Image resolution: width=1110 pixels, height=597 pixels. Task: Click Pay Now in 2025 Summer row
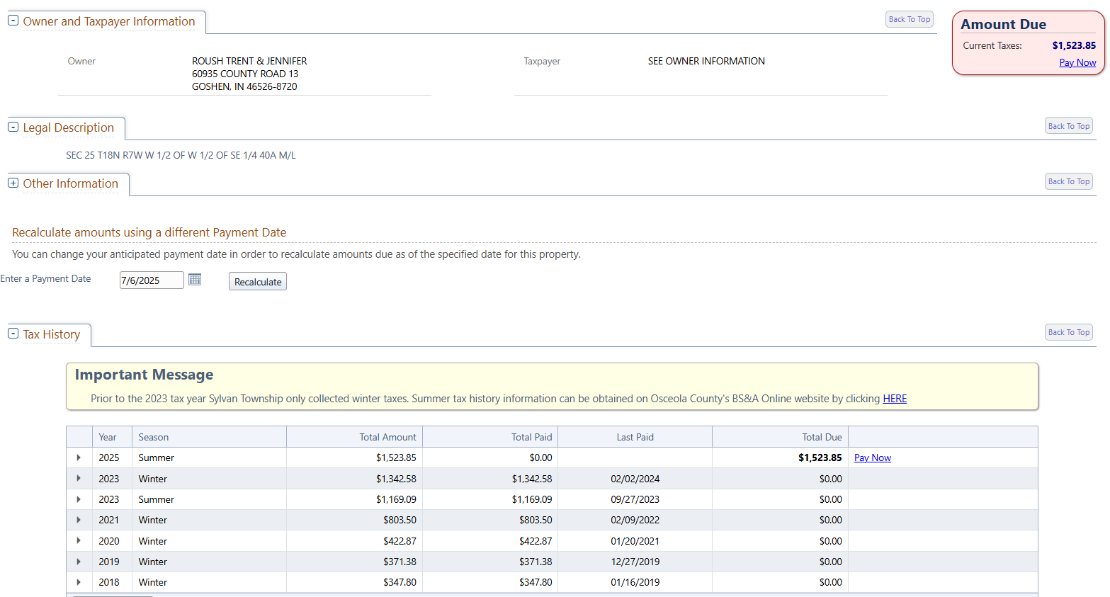(872, 458)
